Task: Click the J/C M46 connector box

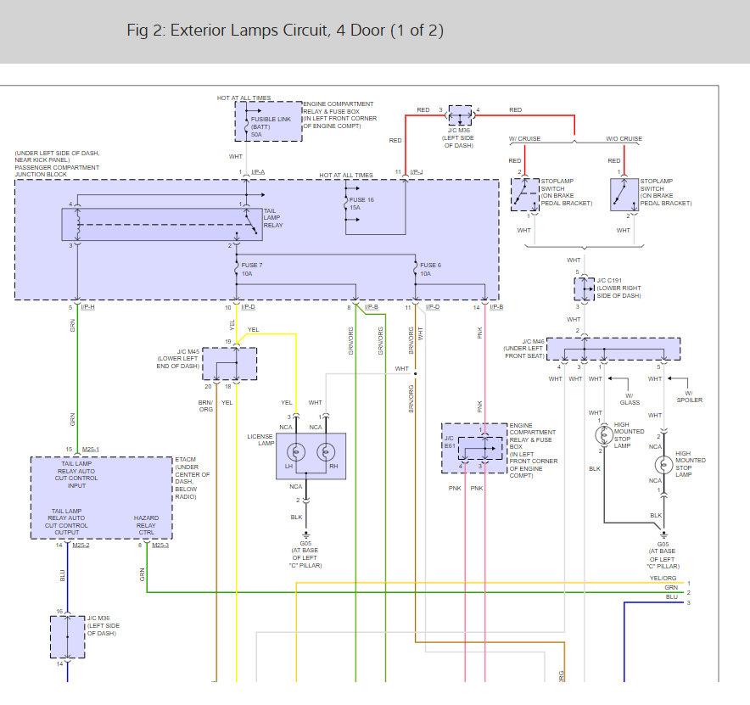Action: point(613,350)
